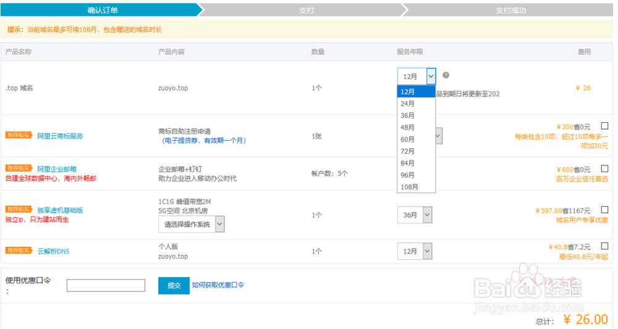
Task: Click the 最低40.8元/年起 text
Action: coord(583,257)
